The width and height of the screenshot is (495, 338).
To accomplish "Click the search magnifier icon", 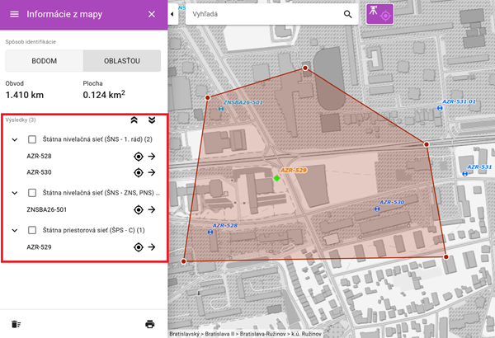I will [x=347, y=15].
